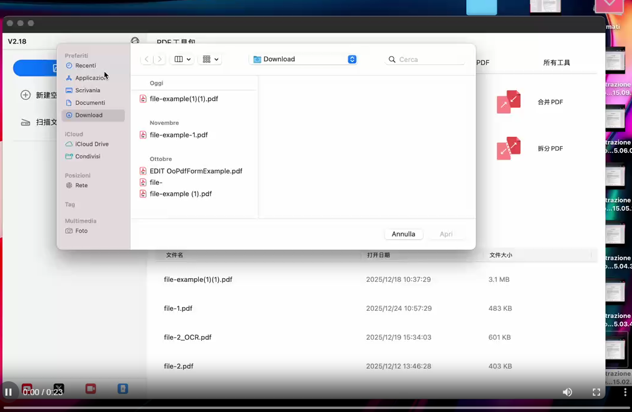Click the 扫描 scanner icon in the sidebar
This screenshot has height=412, width=632.
coord(25,122)
